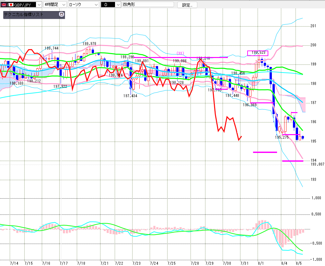Click the 199.296 price label
Screen dimensions: 325x266
click(x=127, y=57)
